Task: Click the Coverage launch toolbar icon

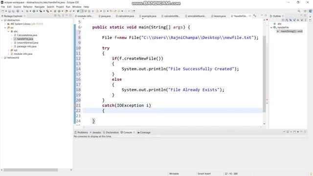Action: [41, 11]
